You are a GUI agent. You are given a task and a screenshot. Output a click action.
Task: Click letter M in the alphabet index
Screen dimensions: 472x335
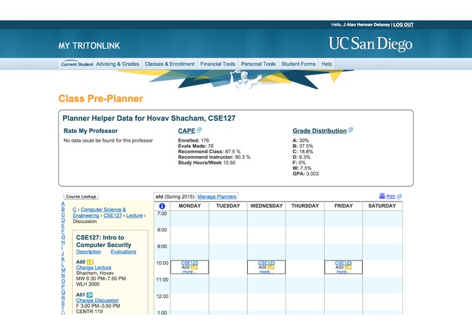pos(63,270)
